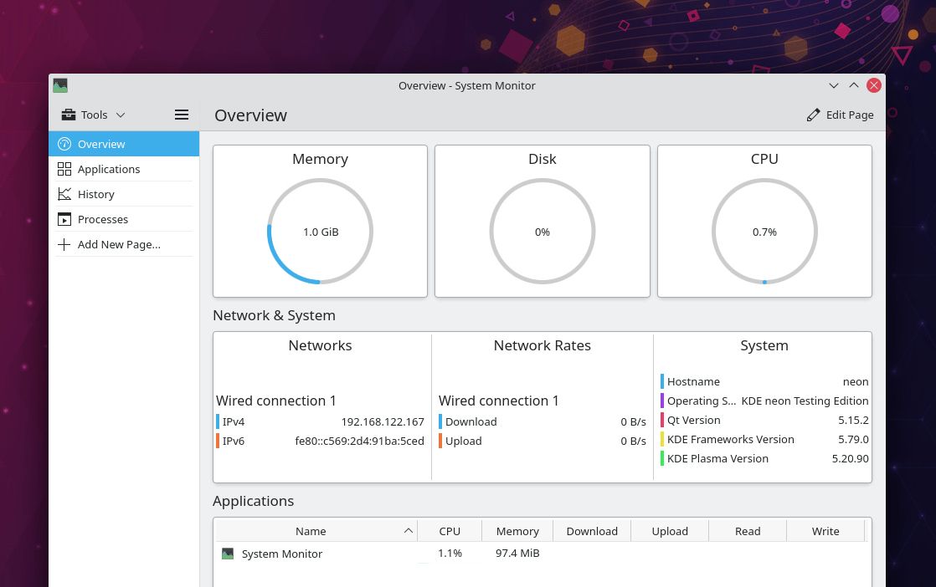Click the 97.4 MiB memory cell

pos(517,553)
